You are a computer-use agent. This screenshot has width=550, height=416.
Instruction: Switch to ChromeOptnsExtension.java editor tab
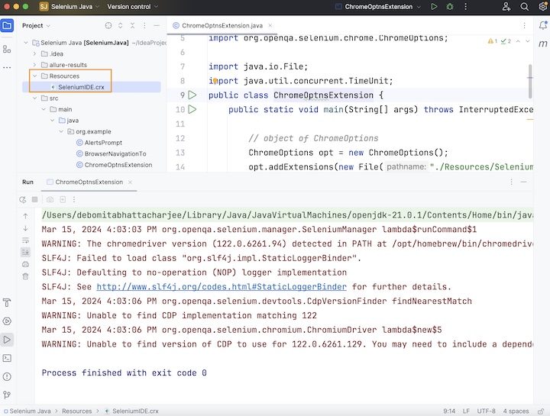[222, 26]
